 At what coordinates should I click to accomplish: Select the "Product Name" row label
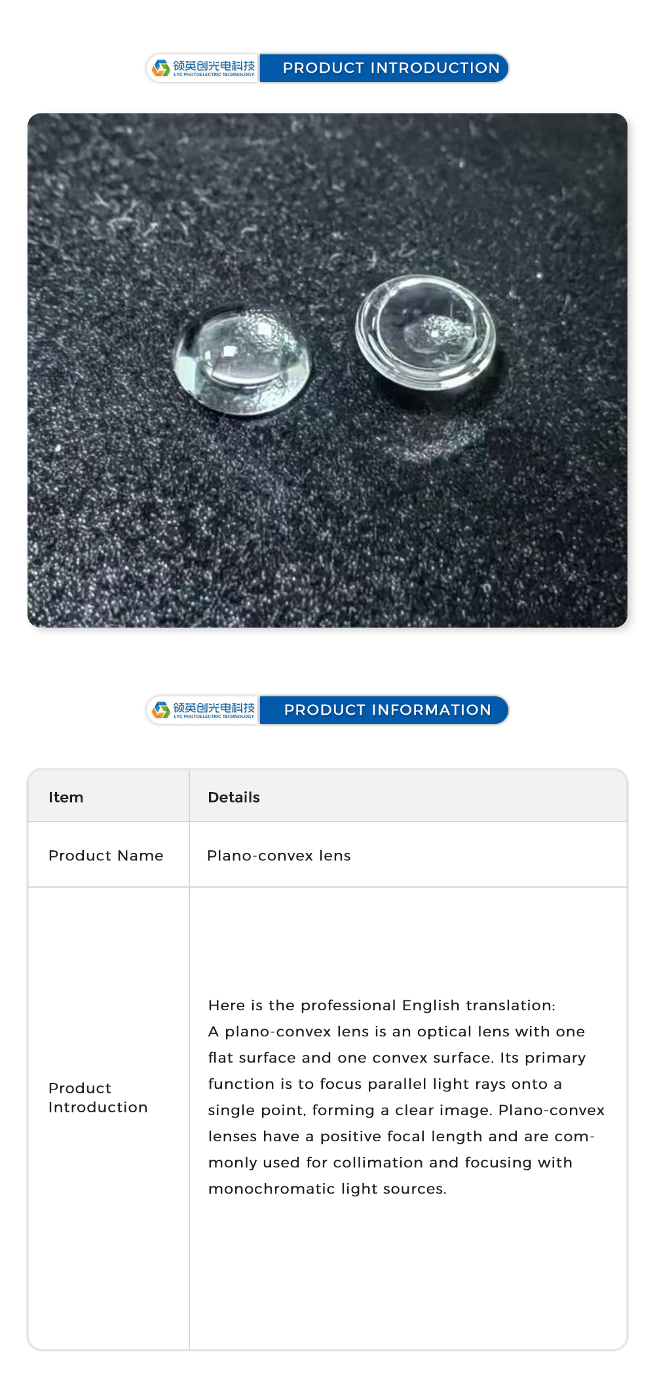click(x=105, y=856)
